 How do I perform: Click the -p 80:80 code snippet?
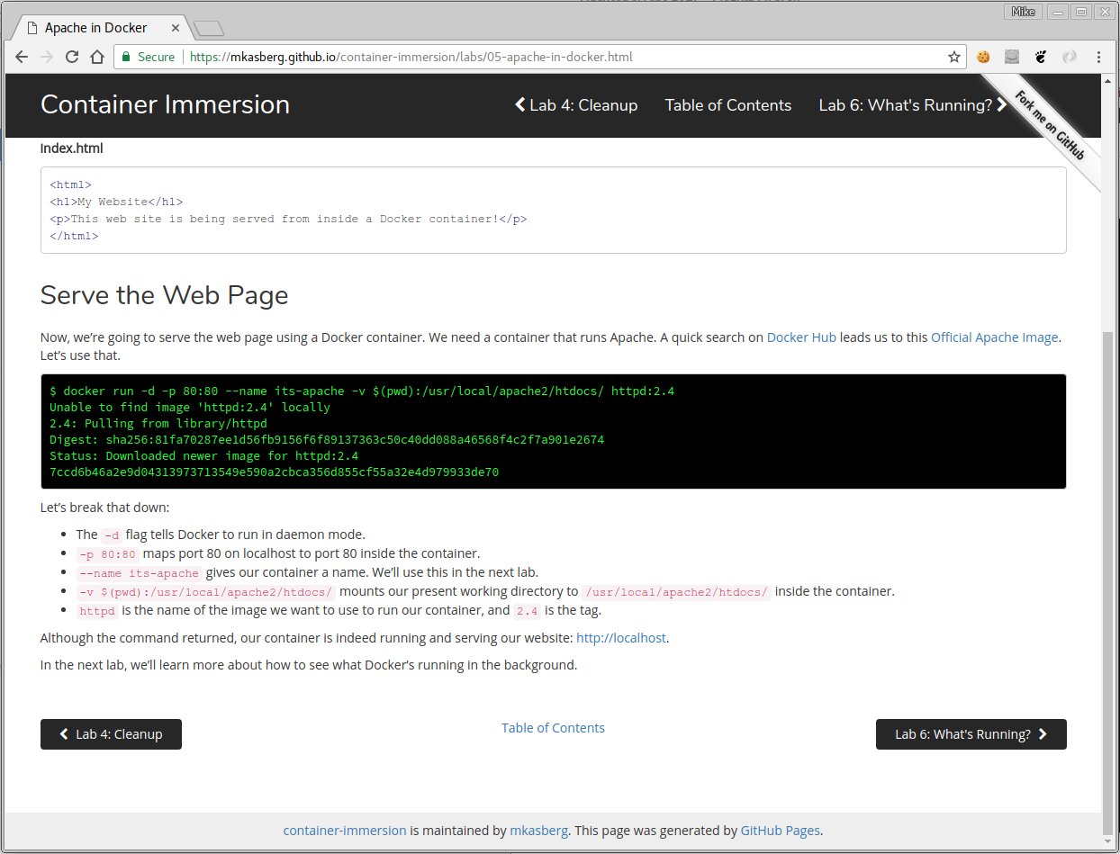tap(108, 554)
